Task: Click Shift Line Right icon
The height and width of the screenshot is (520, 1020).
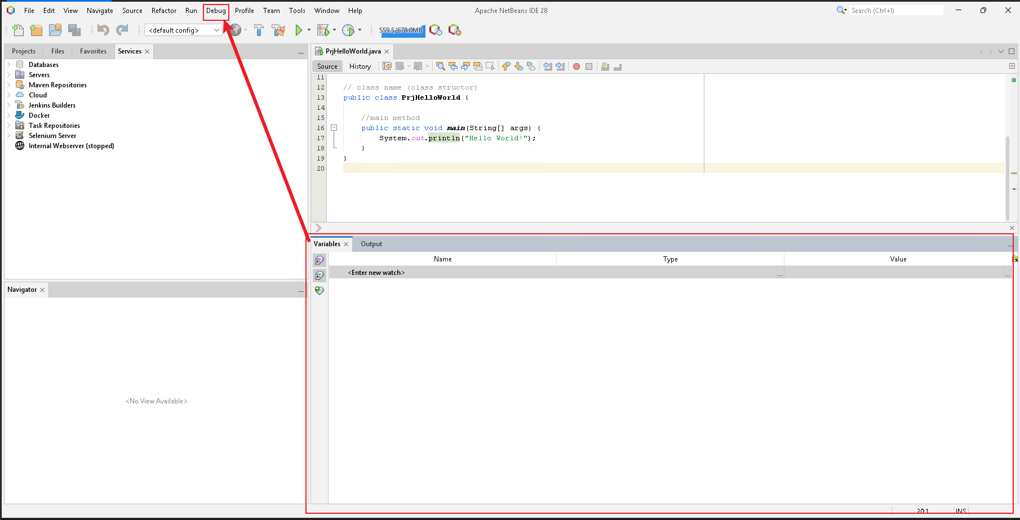Action: point(560,66)
